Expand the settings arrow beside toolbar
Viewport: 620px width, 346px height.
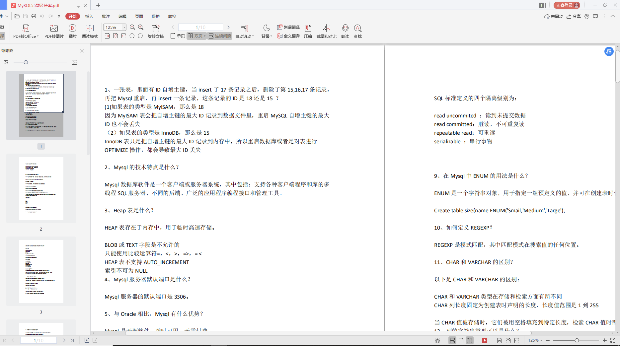point(59,16)
